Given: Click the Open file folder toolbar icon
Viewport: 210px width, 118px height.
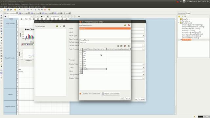Looking at the screenshot, I should pyautogui.click(x=5, y=10).
